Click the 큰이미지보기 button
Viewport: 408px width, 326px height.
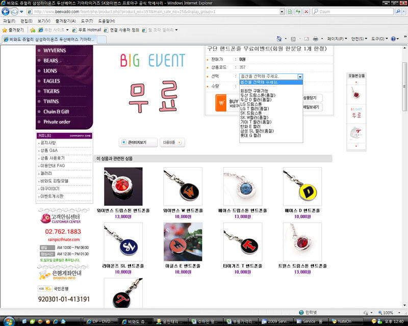coord(138,143)
